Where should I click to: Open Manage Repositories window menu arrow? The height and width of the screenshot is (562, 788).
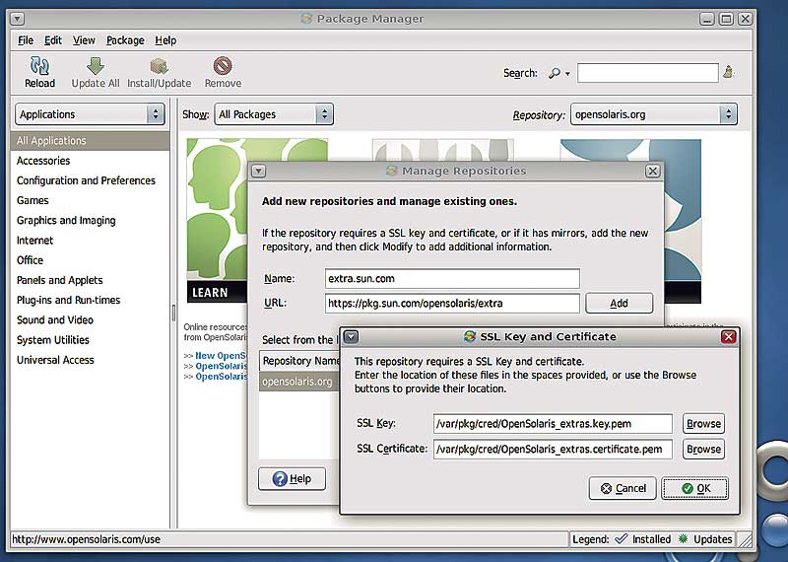coord(258,172)
